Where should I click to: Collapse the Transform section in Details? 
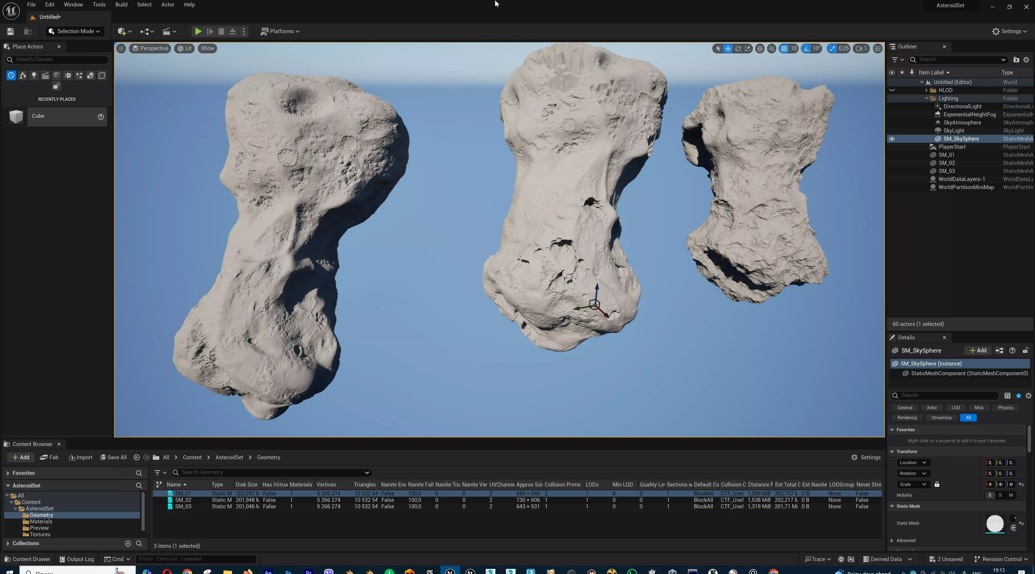tap(892, 451)
